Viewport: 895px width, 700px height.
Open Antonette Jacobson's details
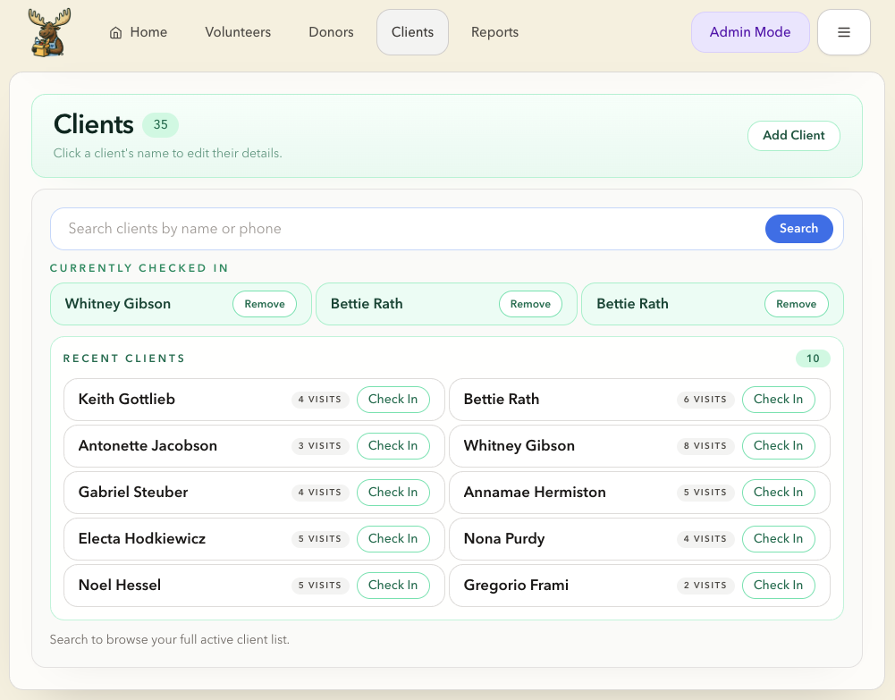click(x=148, y=445)
